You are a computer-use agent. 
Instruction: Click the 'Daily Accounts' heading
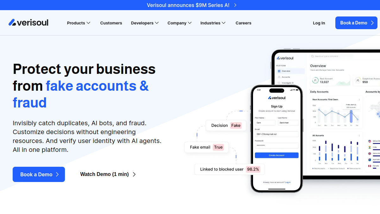pyautogui.click(x=319, y=92)
